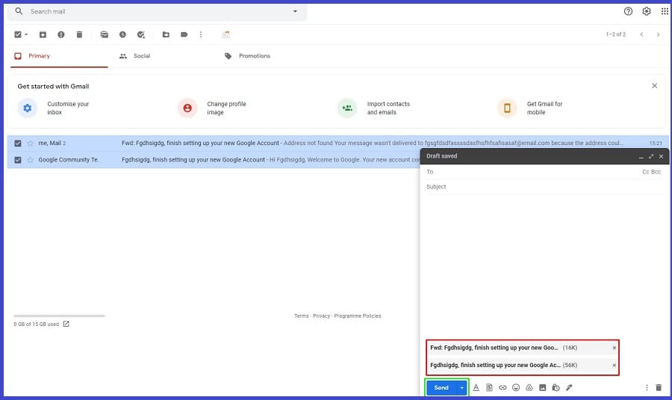
Task: Click the storage usage progress bar
Action: (x=59, y=316)
